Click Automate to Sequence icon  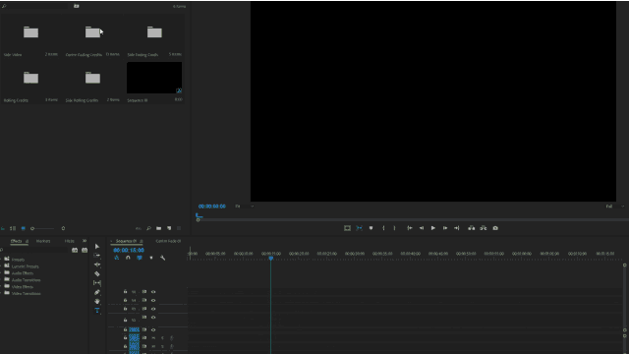coord(139,228)
